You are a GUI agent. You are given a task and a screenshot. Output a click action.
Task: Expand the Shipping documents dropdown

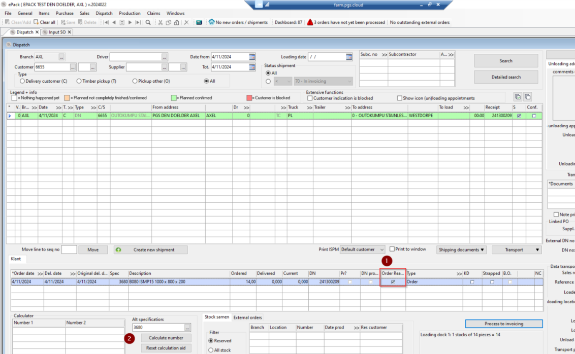pos(461,250)
